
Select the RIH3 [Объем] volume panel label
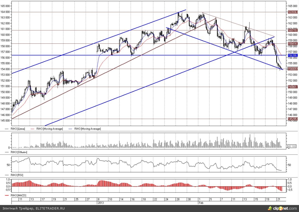(x=19, y=152)
